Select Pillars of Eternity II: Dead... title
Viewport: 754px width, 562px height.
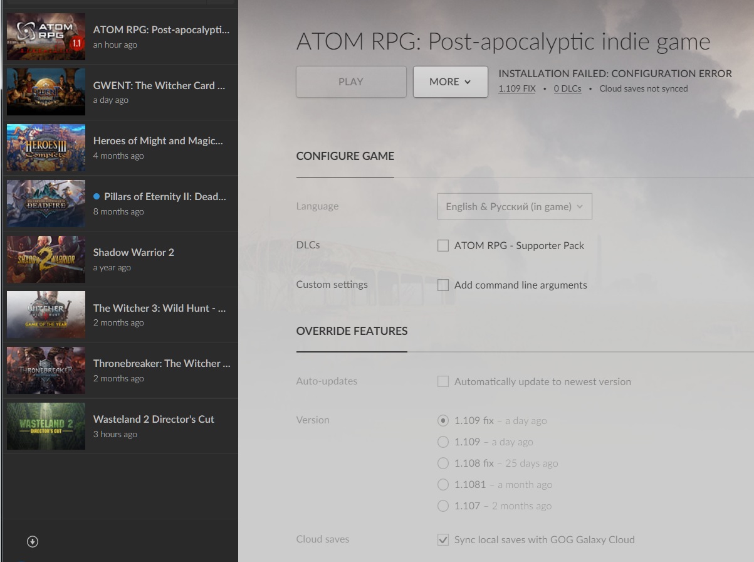(165, 196)
